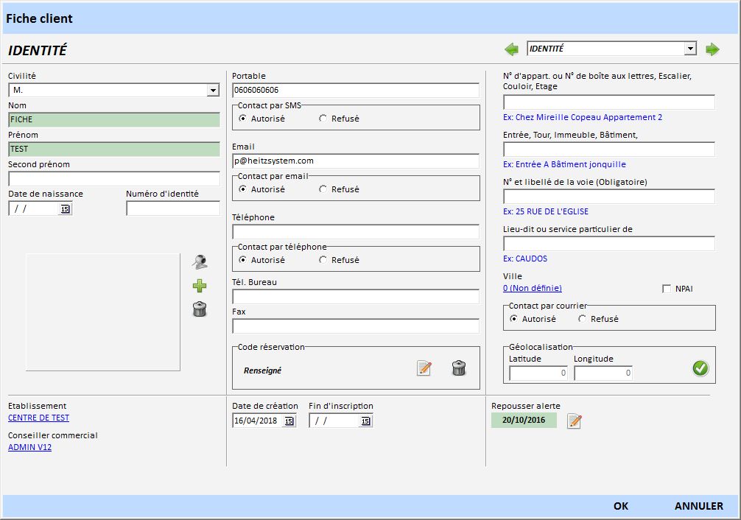
Task: Edit the reservation code with pencil icon
Action: [x=424, y=368]
